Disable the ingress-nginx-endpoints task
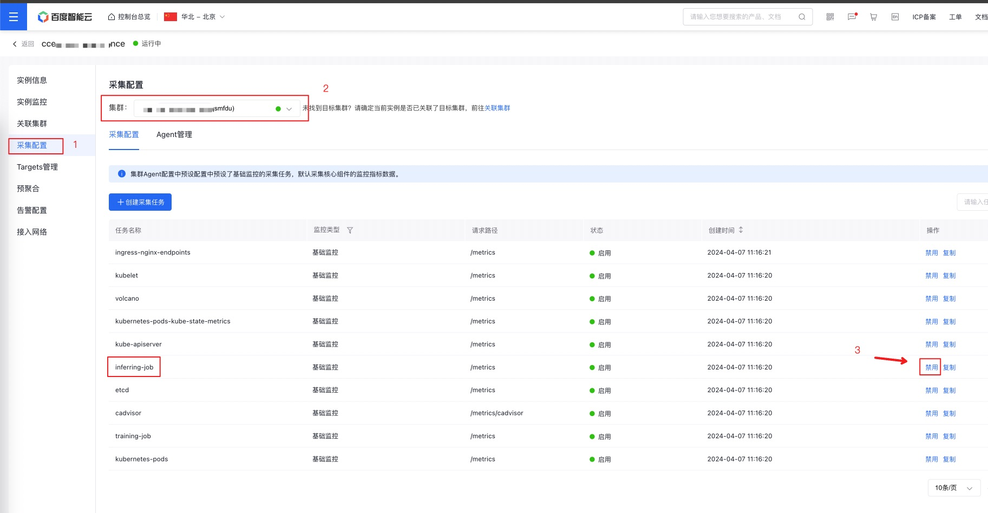The height and width of the screenshot is (513, 988). (x=932, y=252)
